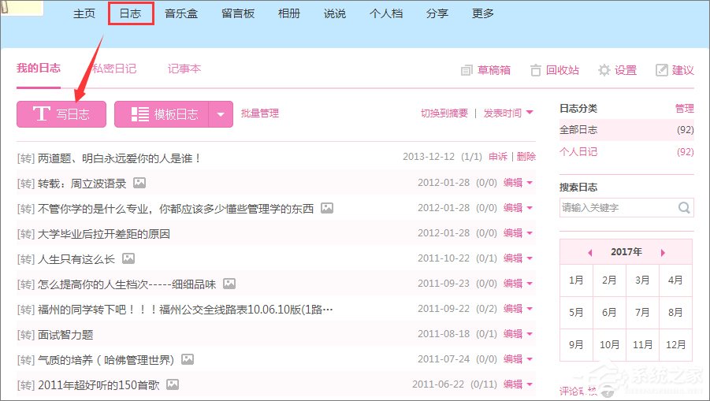The image size is (710, 401).
Task: Click the 切换到摘要 link
Action: pyautogui.click(x=444, y=113)
